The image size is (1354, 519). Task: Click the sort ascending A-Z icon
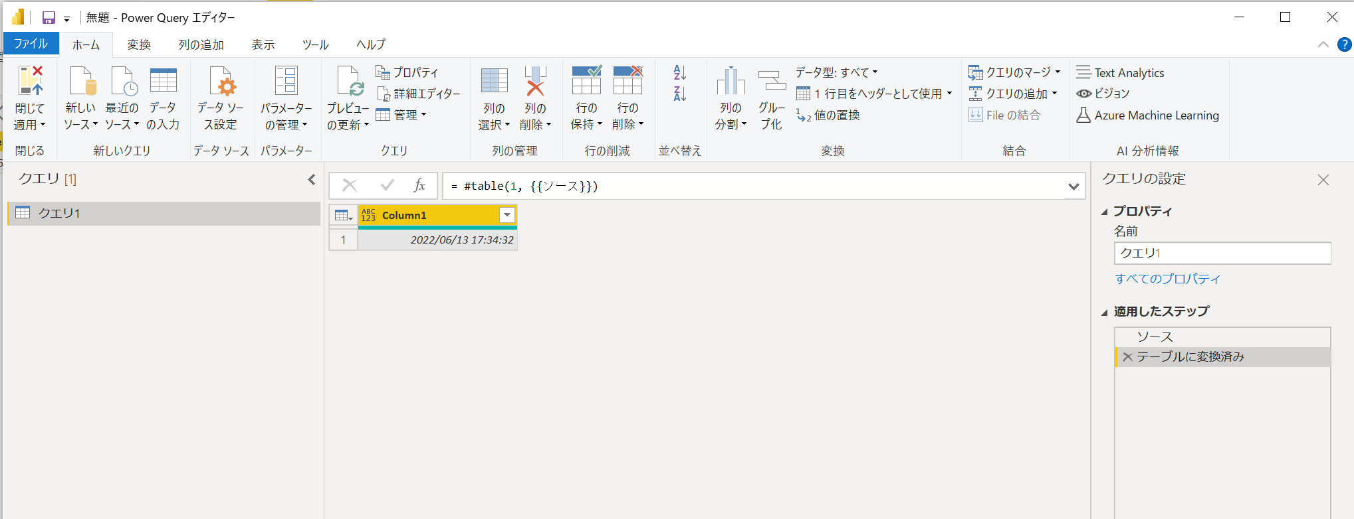click(x=679, y=72)
